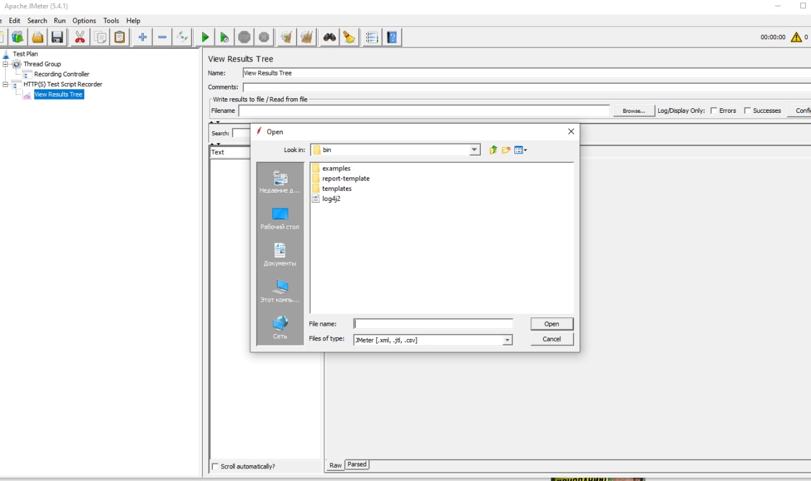811x481 pixels.
Task: Select Recording Controller in the tree
Action: 61,74
